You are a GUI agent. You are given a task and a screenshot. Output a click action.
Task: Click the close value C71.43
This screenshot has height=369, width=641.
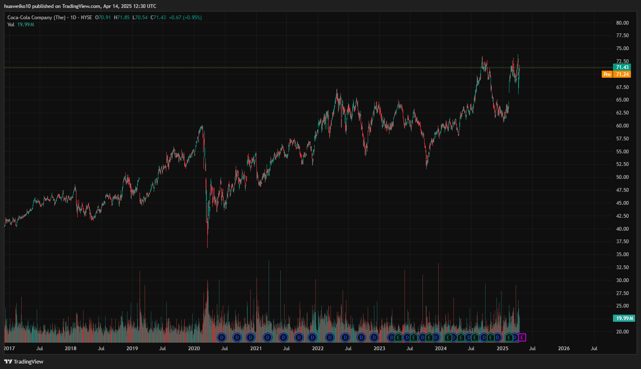pos(158,18)
